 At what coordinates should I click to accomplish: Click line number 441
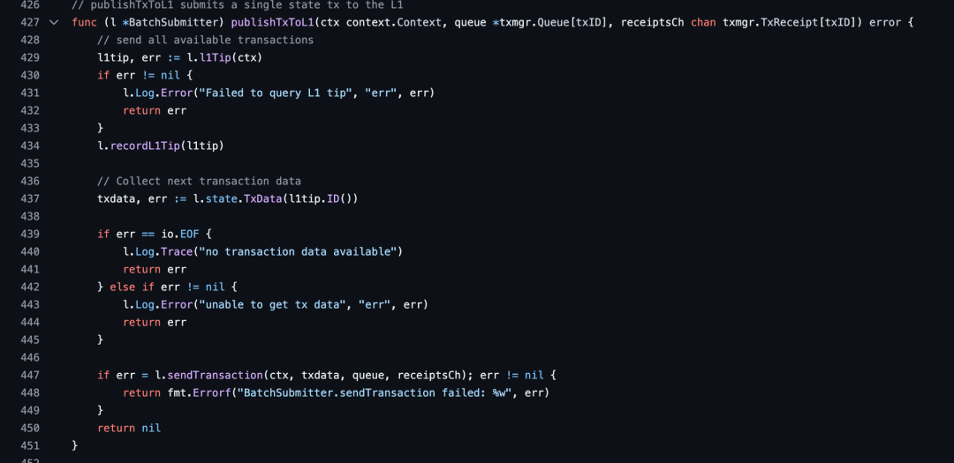pyautogui.click(x=29, y=269)
